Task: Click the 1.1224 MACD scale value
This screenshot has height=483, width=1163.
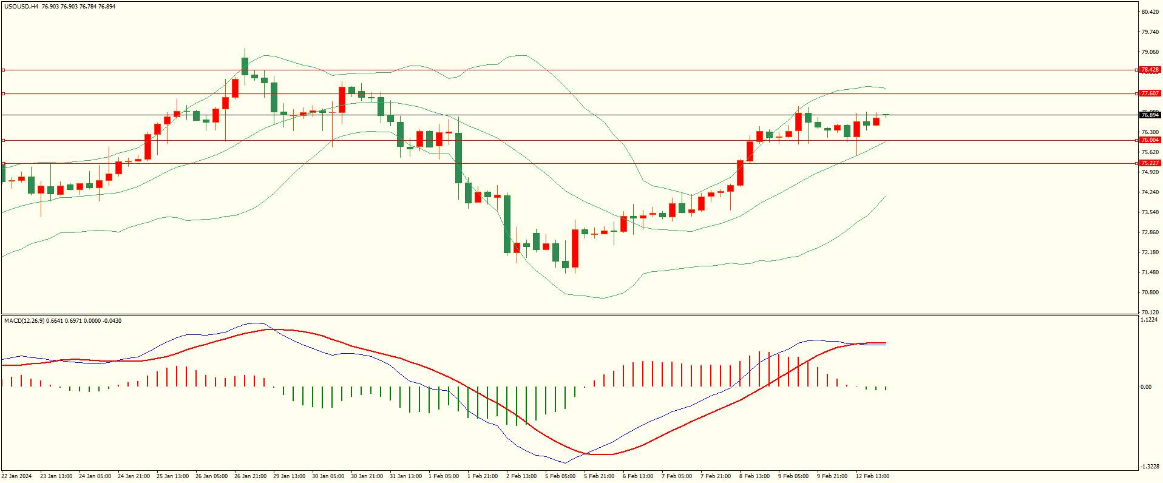Action: click(1150, 320)
